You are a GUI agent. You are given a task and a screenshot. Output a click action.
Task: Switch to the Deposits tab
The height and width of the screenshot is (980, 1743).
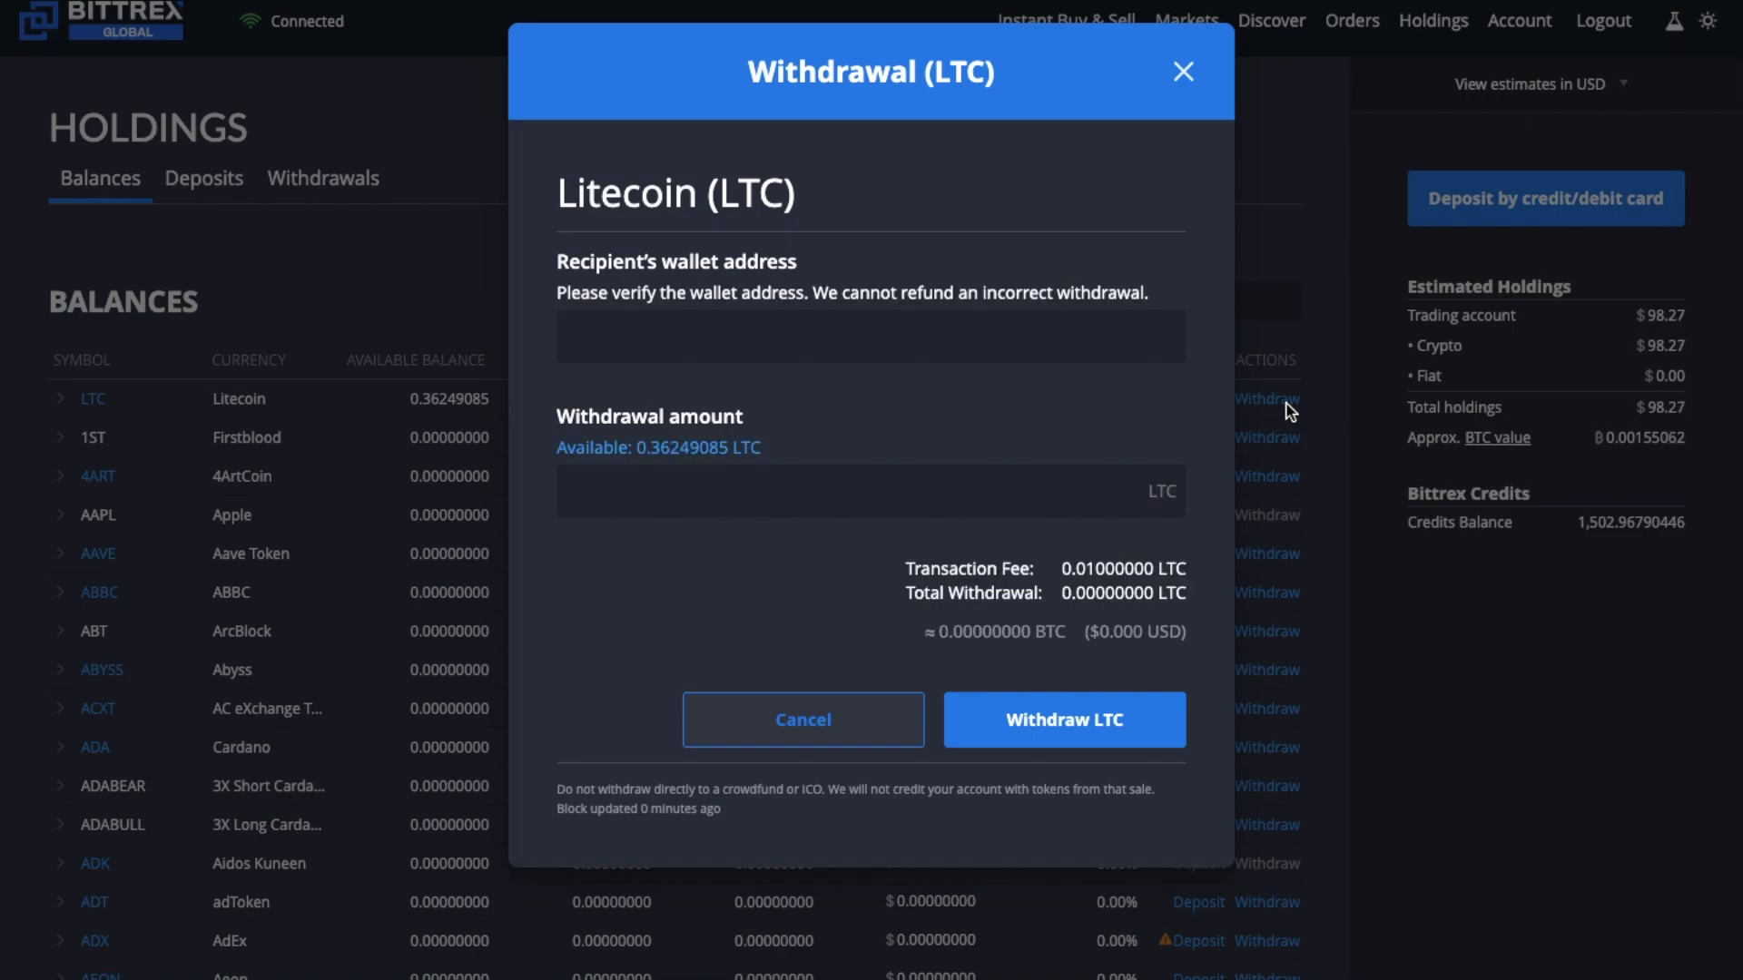(x=204, y=177)
